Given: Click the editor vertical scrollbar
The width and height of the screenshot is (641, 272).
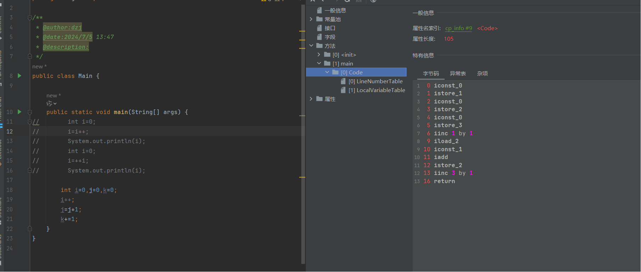Looking at the screenshot, I should point(303,135).
